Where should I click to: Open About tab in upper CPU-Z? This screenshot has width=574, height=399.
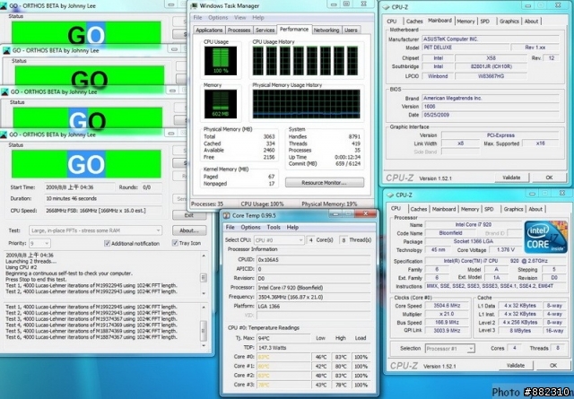(531, 22)
